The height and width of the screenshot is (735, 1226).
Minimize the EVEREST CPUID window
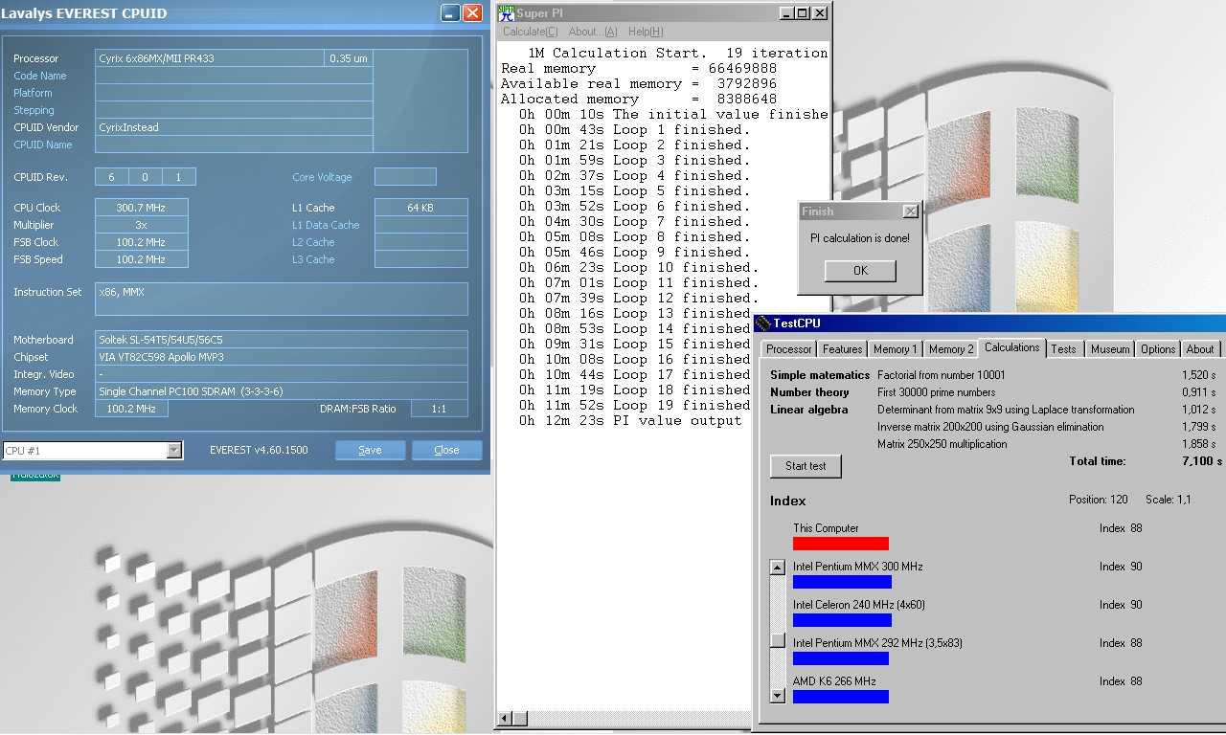point(449,13)
